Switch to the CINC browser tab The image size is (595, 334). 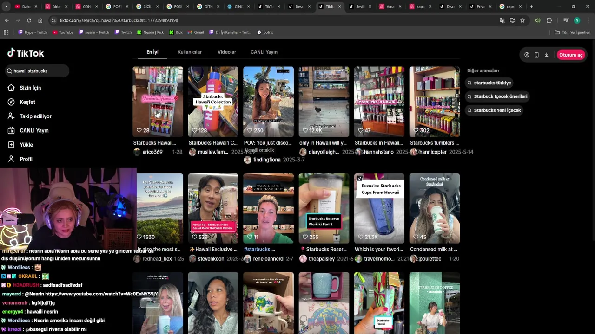pyautogui.click(x=238, y=6)
